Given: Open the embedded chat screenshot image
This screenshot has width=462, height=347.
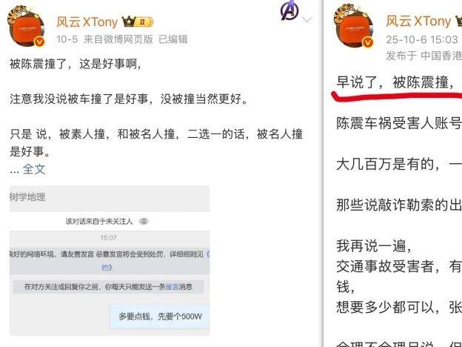Looking at the screenshot, I should [110, 261].
